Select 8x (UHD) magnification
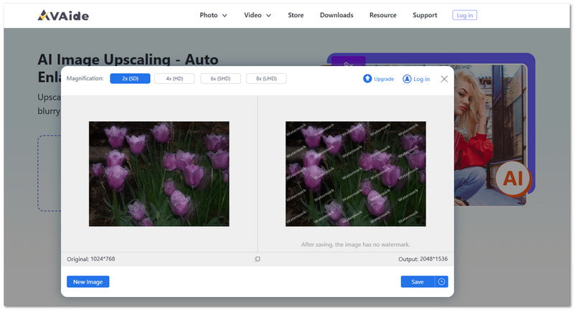This screenshot has height=310, width=574. click(266, 79)
